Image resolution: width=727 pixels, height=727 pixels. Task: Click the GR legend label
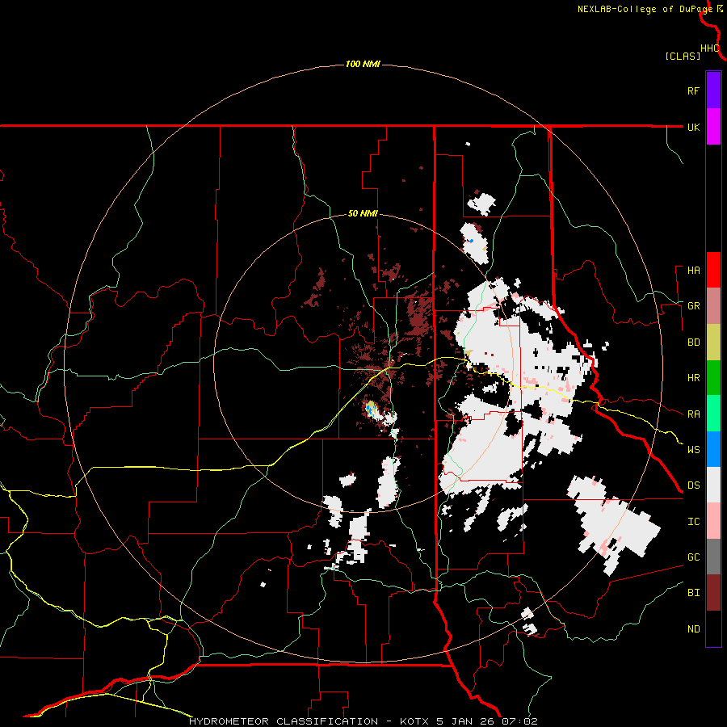(x=694, y=306)
